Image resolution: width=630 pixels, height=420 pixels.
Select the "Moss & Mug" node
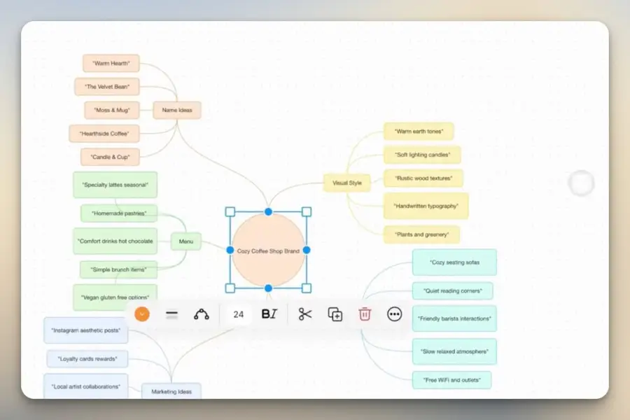(112, 110)
